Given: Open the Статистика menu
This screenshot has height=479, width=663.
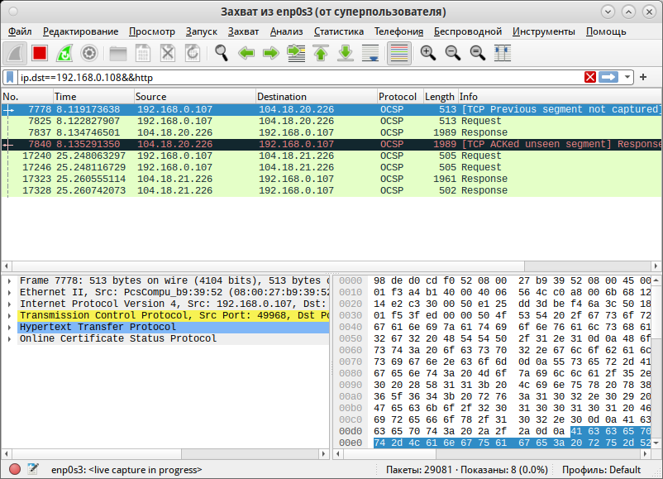Looking at the screenshot, I should (339, 31).
